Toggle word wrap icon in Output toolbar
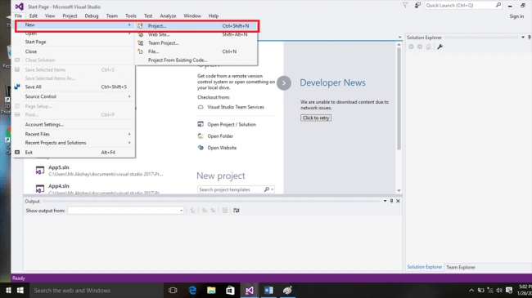 237,211
